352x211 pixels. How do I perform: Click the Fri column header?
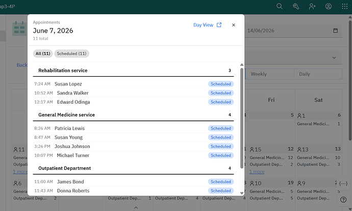pyautogui.click(x=271, y=100)
